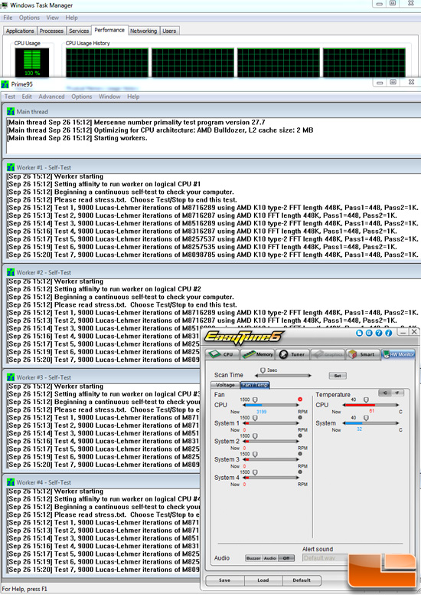The width and height of the screenshot is (421, 595).
Task: Click the CPU temperature threshold slider handle
Action: 366,400
